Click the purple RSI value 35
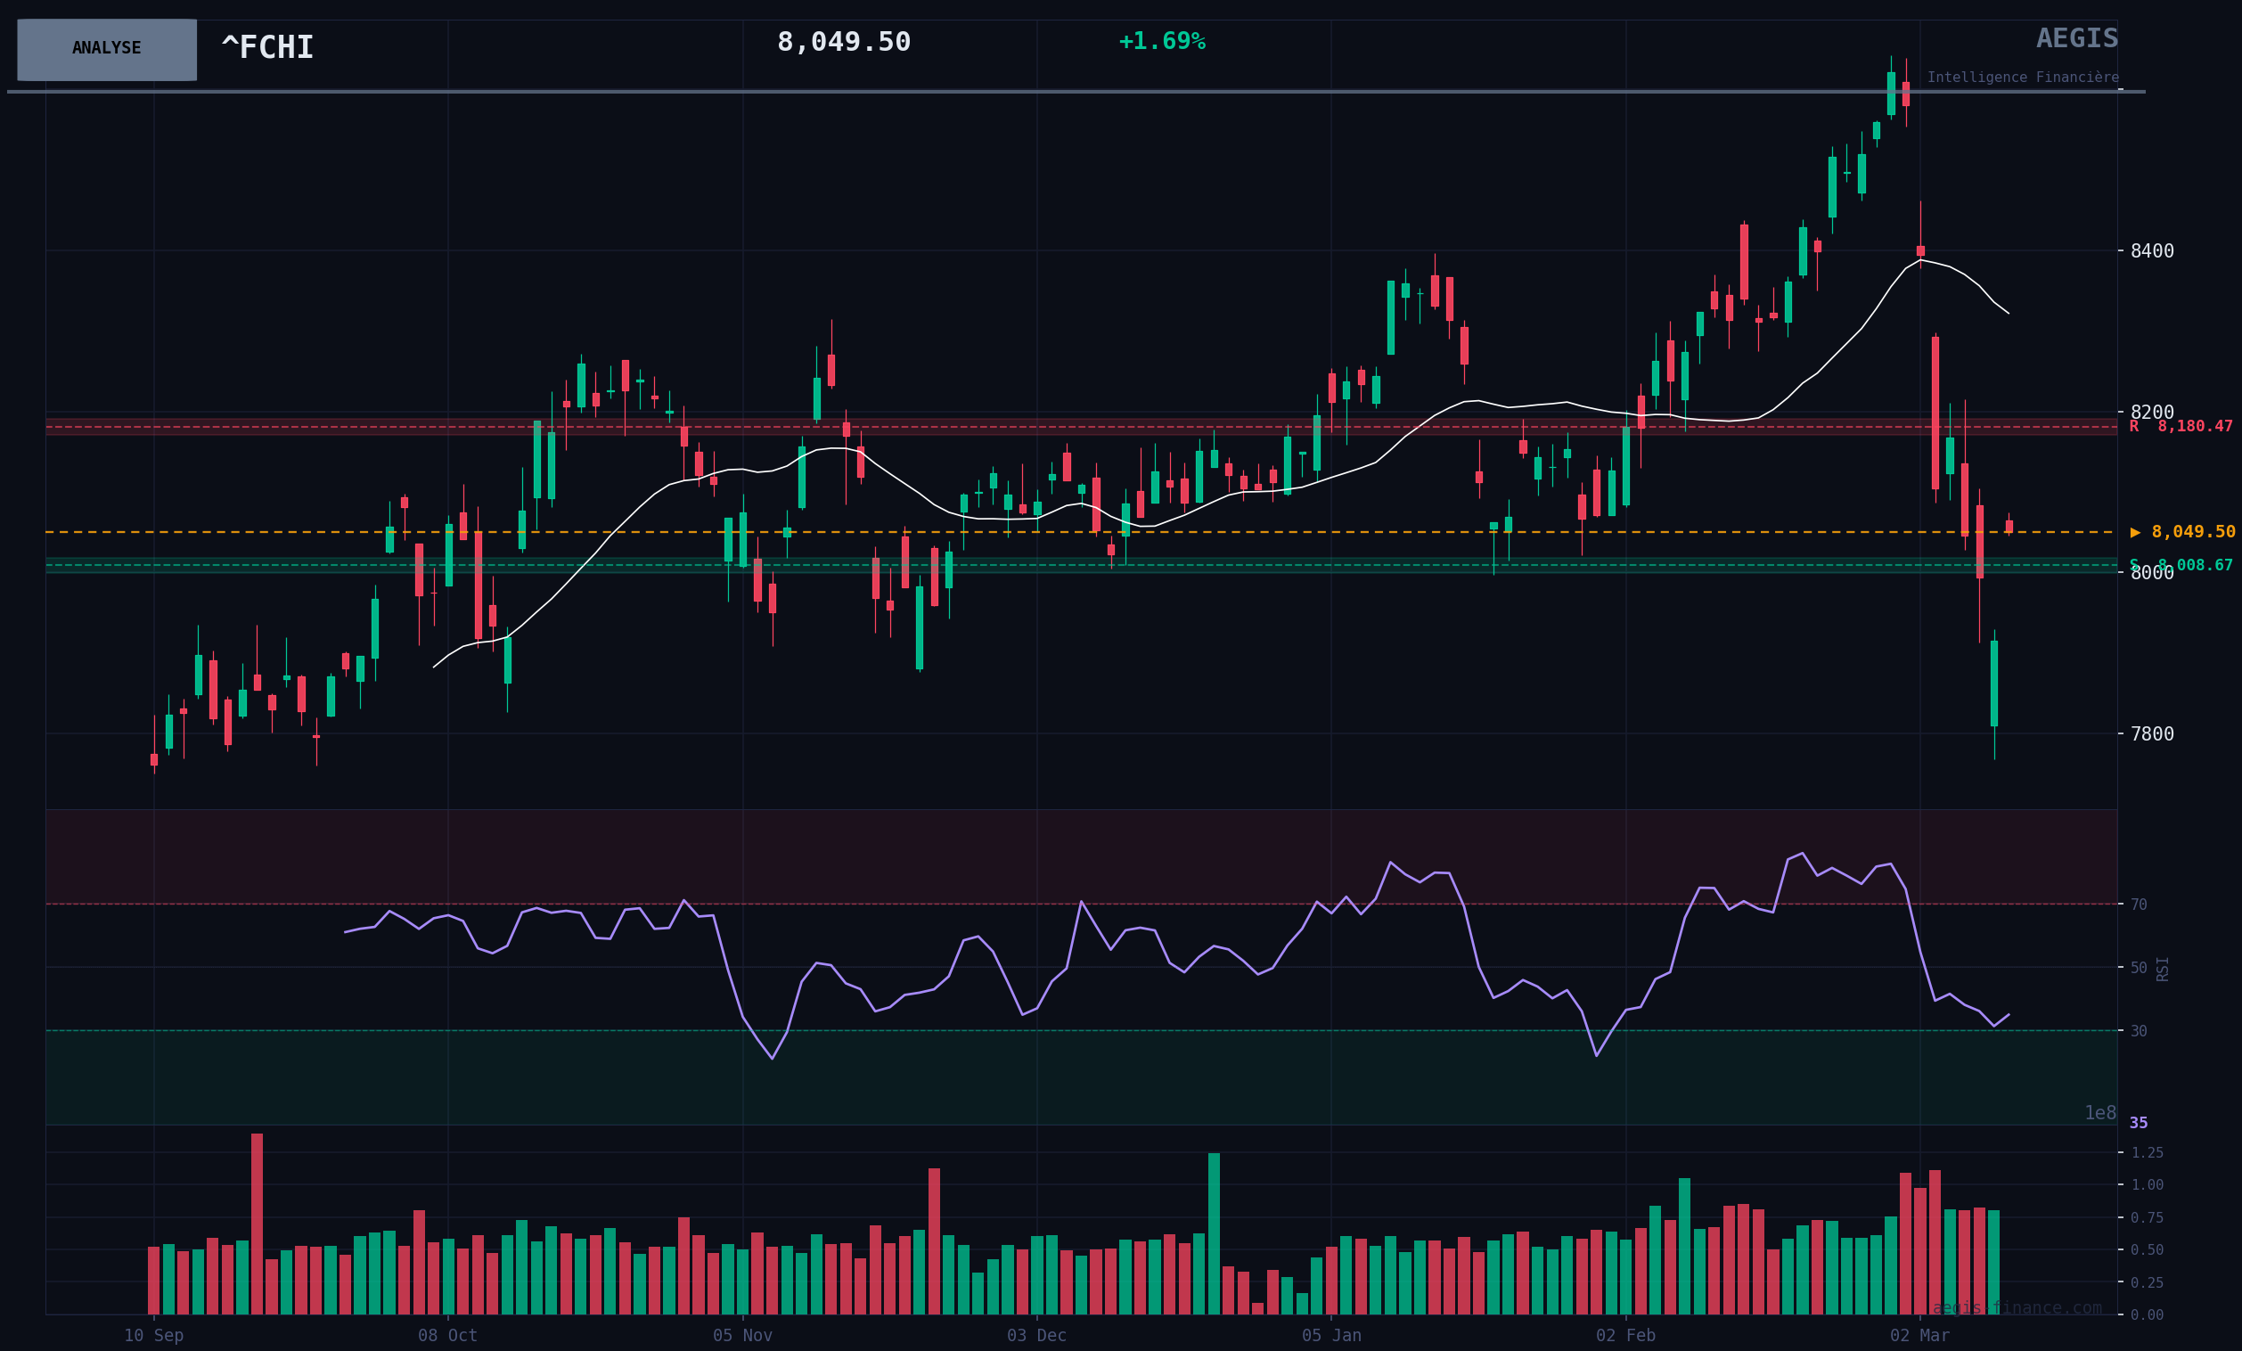Viewport: 2242px width, 1351px height. click(x=2139, y=1123)
